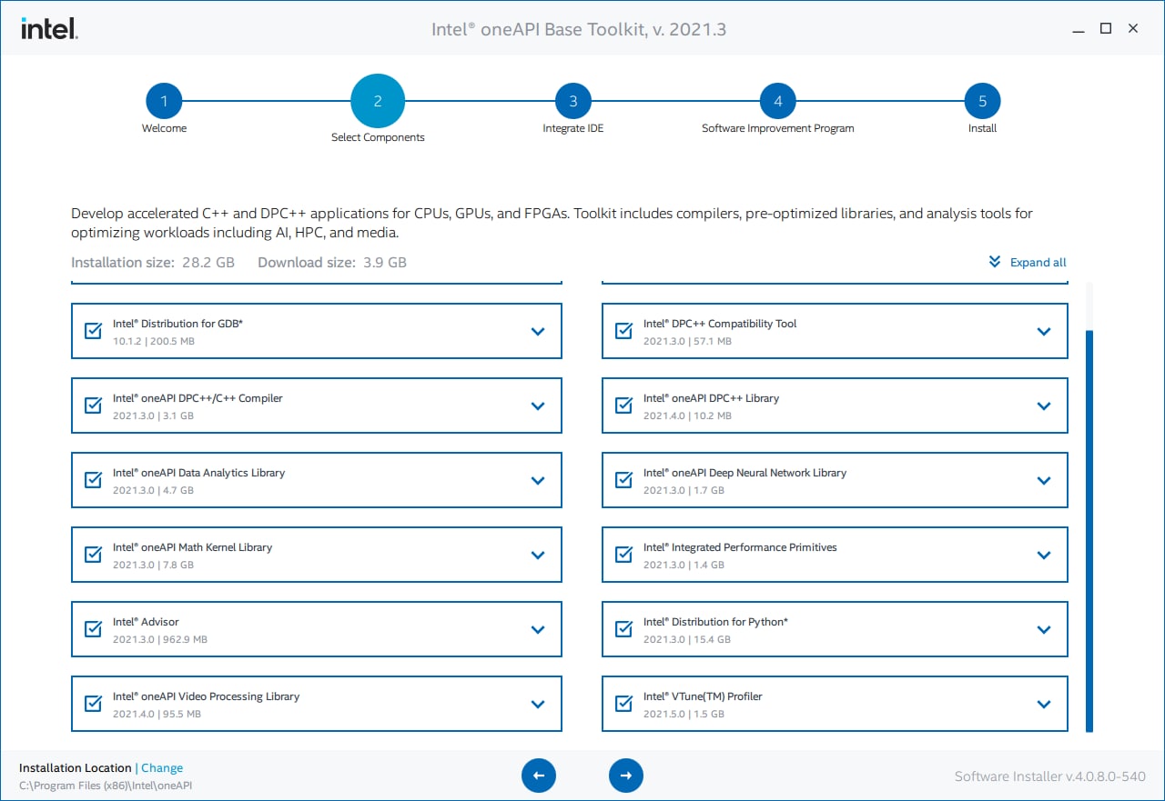Uncheck Intel oneAPI DPC++ Library

(x=623, y=406)
